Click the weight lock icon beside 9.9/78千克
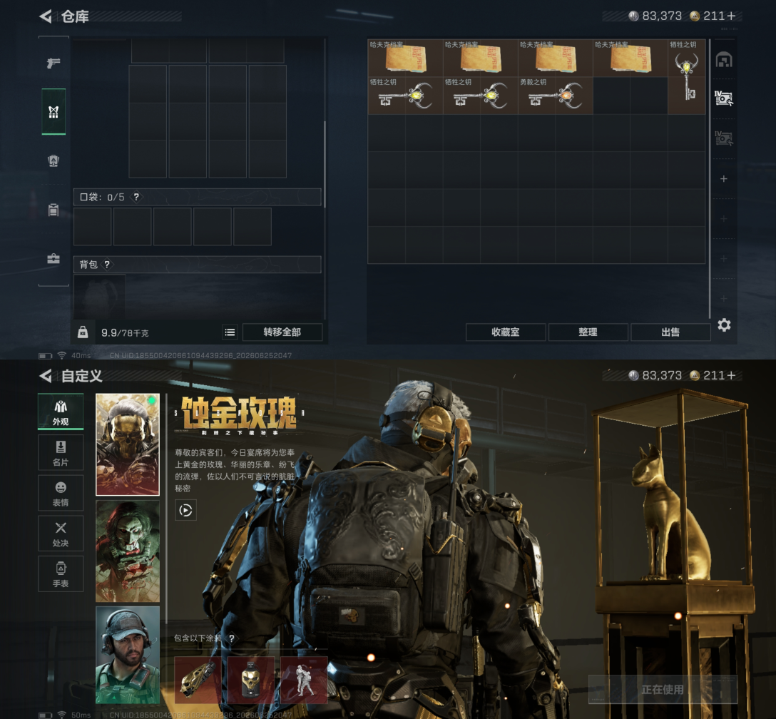The height and width of the screenshot is (719, 776). pyautogui.click(x=83, y=332)
